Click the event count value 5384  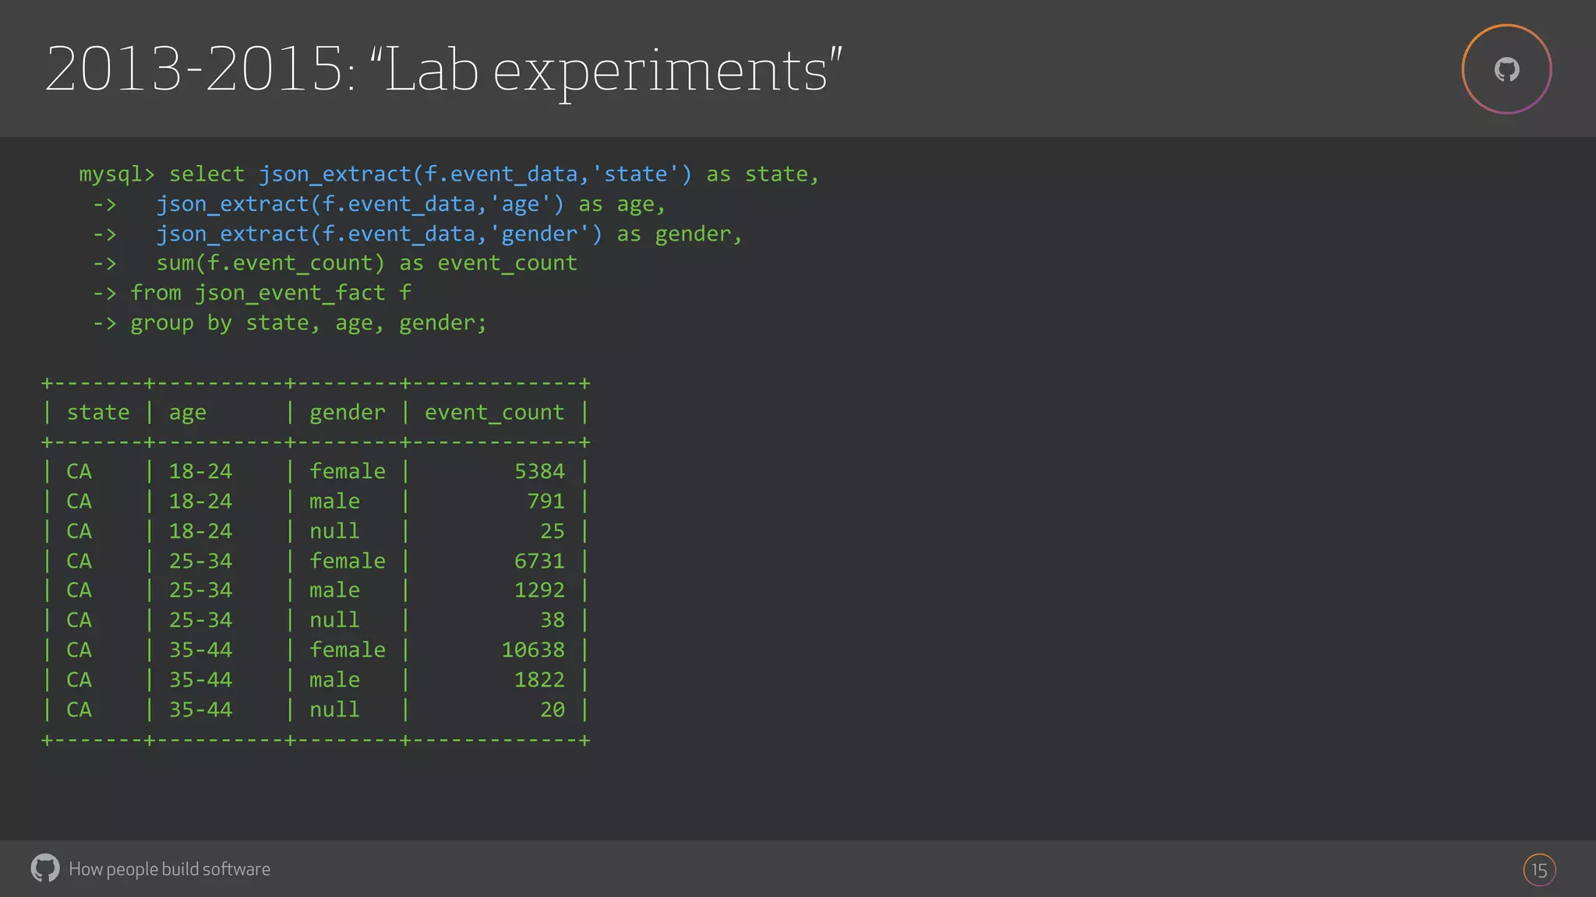pyautogui.click(x=539, y=471)
